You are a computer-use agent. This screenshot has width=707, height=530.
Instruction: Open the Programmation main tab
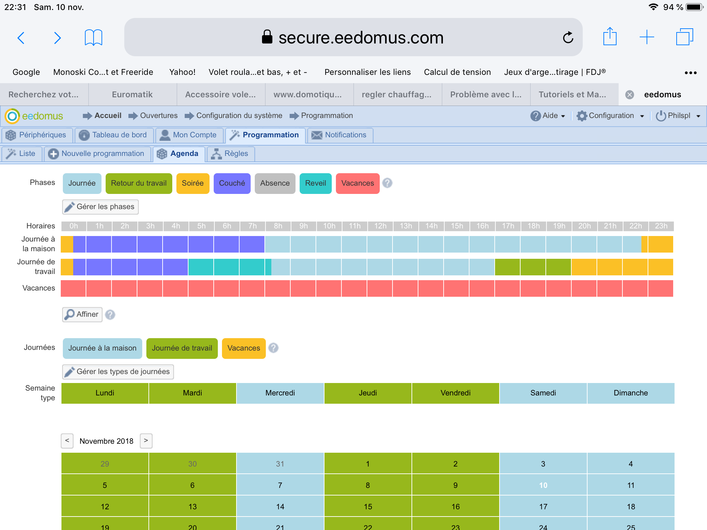pyautogui.click(x=265, y=135)
